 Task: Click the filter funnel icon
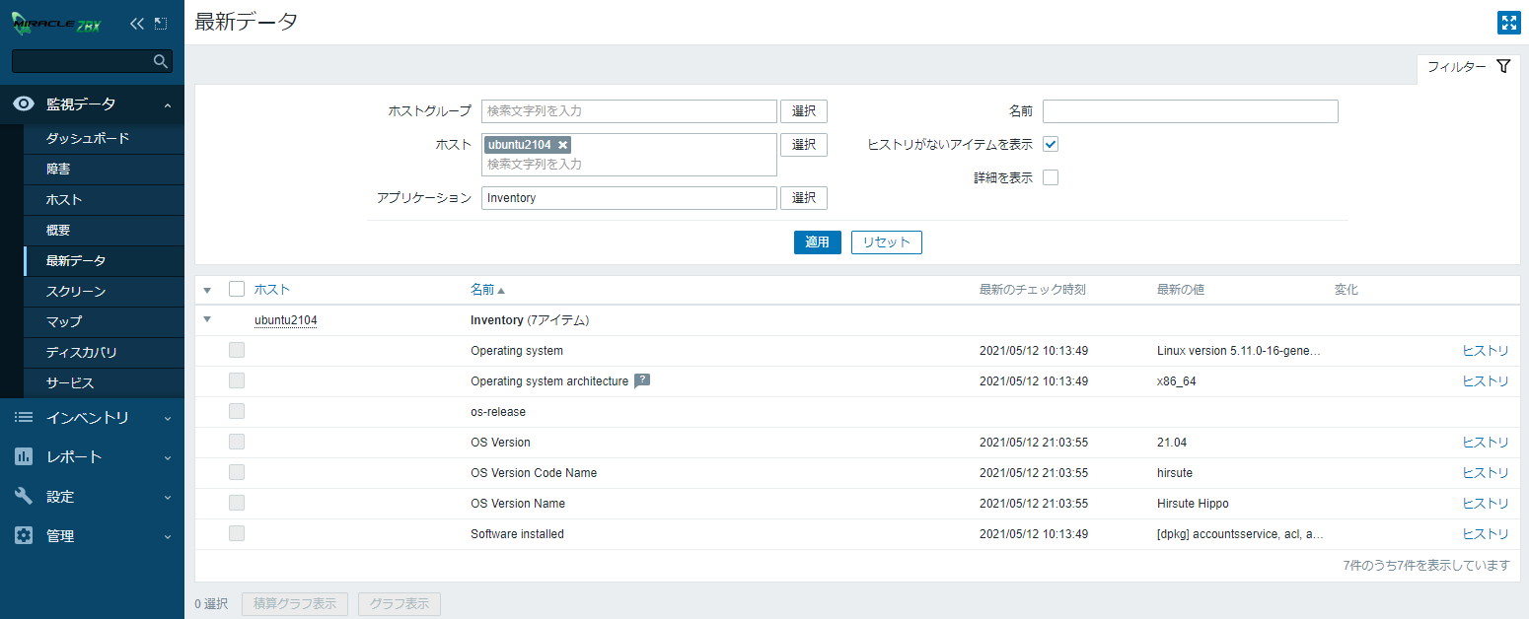pos(1502,67)
